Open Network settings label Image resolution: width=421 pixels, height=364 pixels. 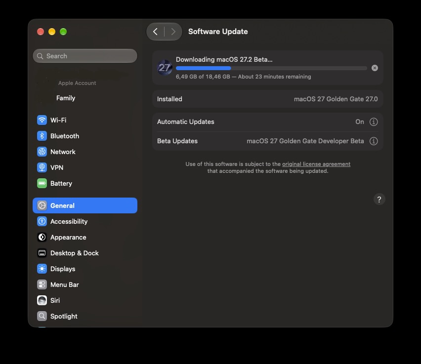[x=63, y=152]
